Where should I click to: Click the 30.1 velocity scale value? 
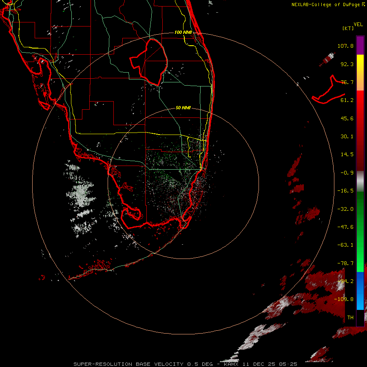pos(347,137)
